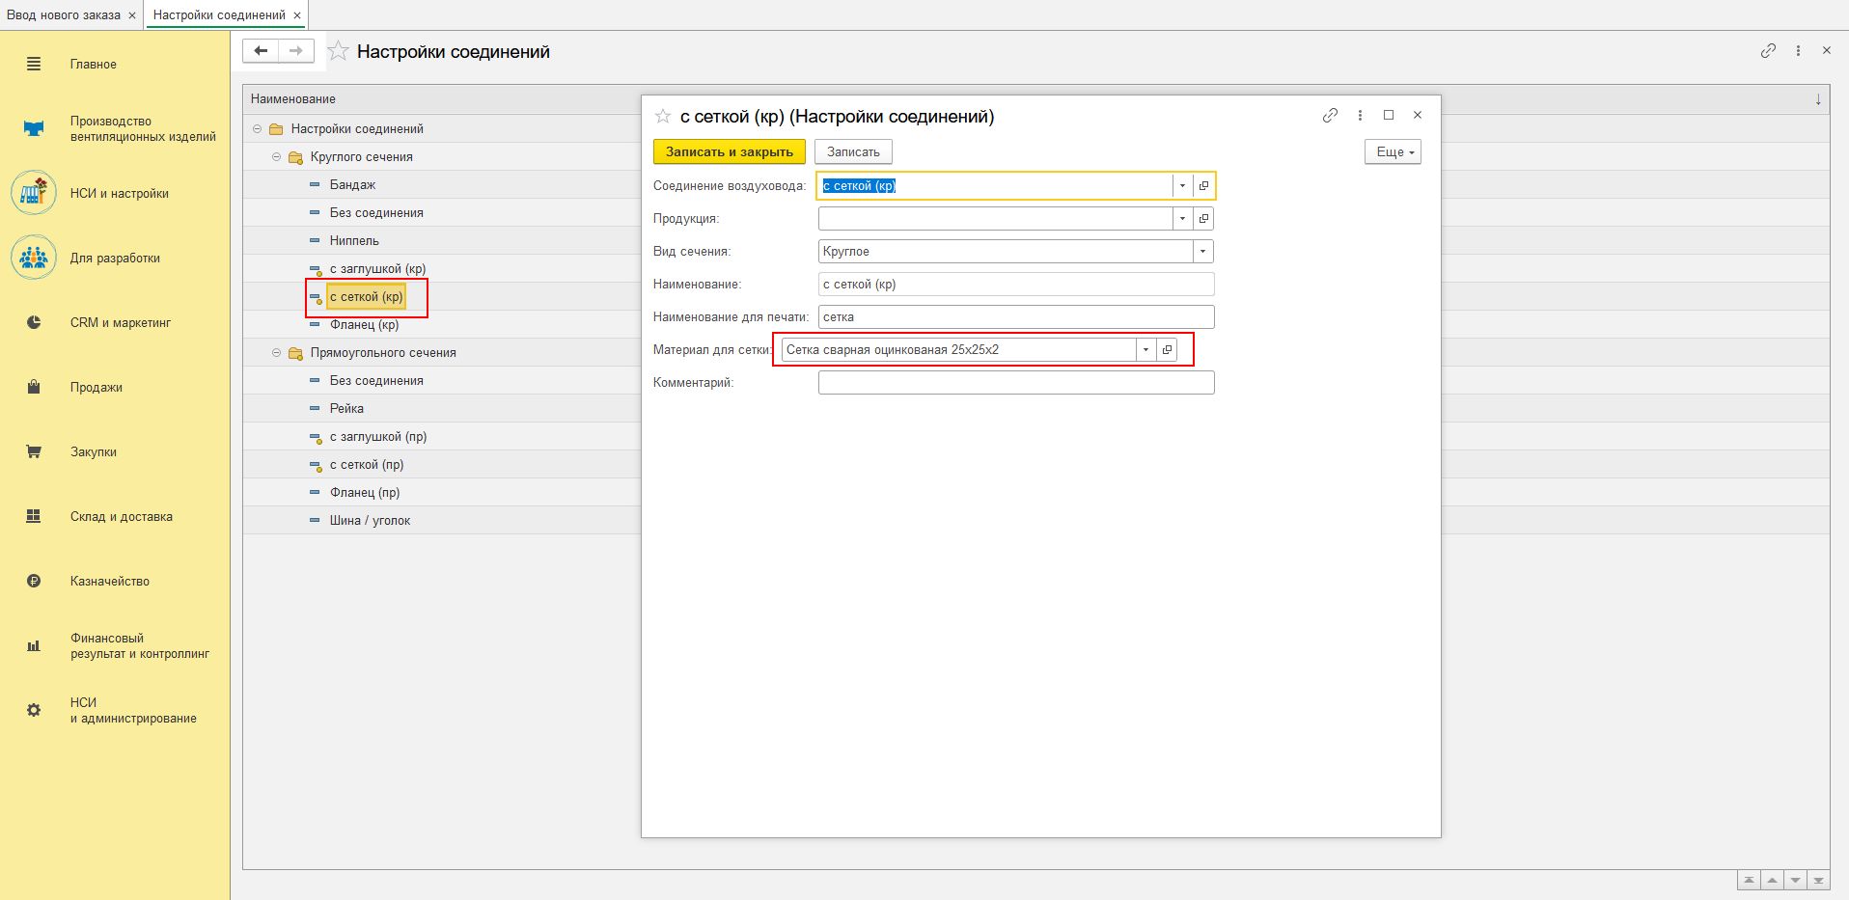Open the Еще dropdown menu
1849x900 pixels.
point(1392,152)
